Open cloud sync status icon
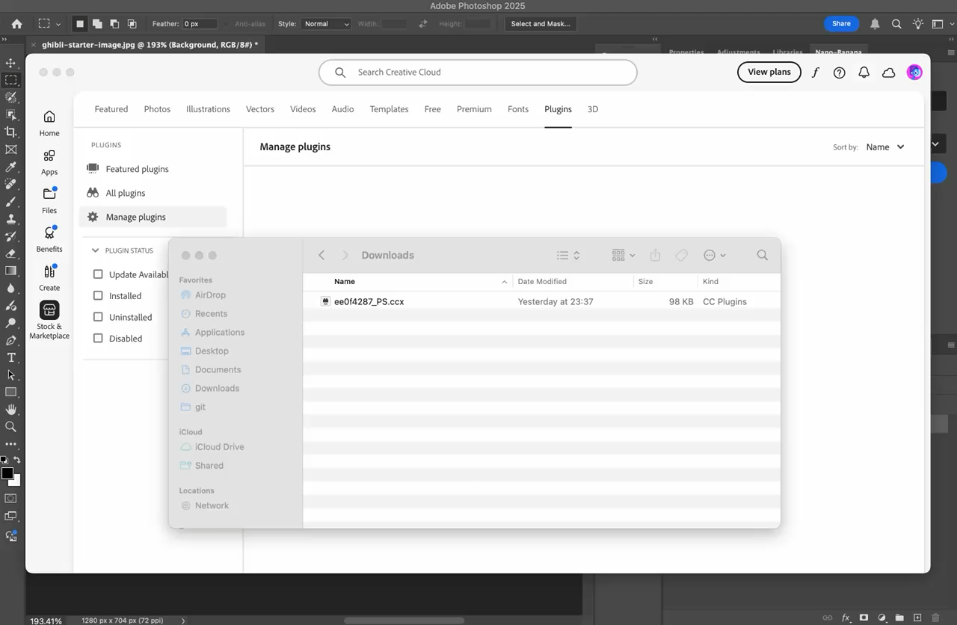Image resolution: width=957 pixels, height=625 pixels. pos(888,73)
